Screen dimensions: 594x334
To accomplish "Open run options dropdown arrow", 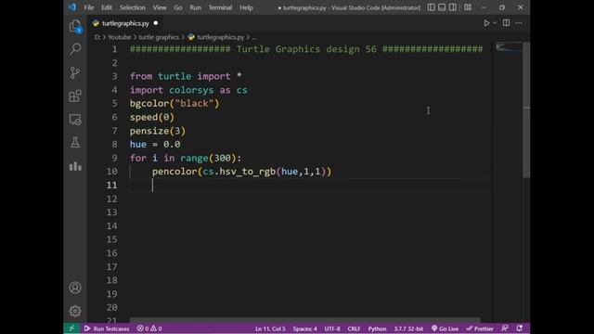I will coord(495,23).
